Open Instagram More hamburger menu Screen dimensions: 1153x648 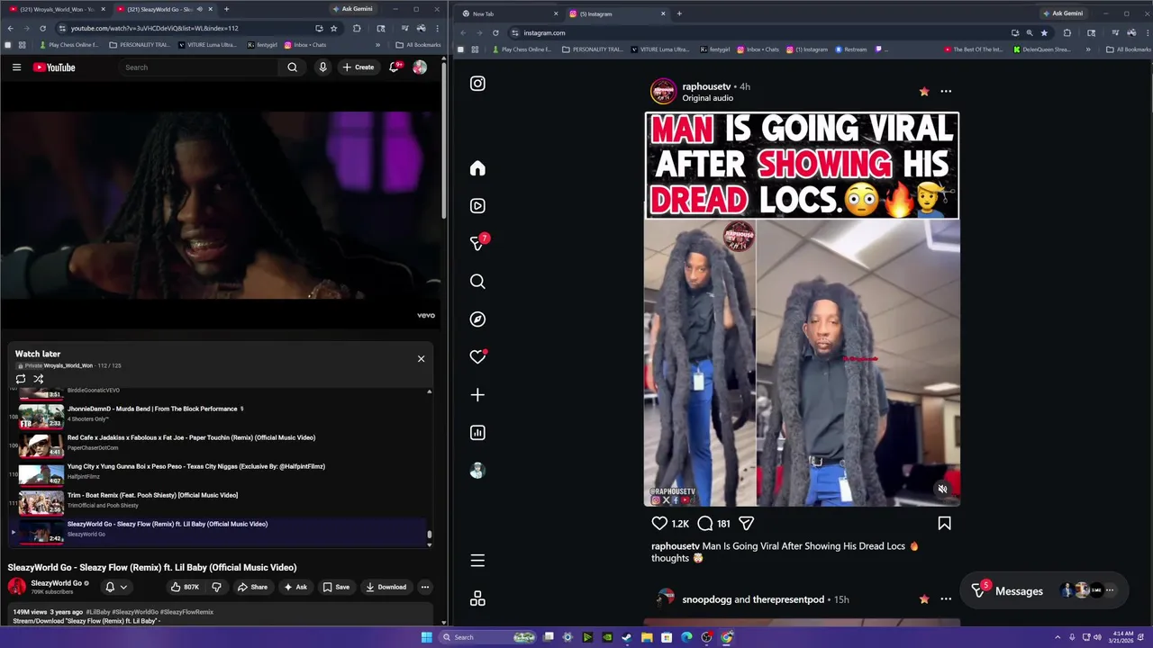pos(477,561)
